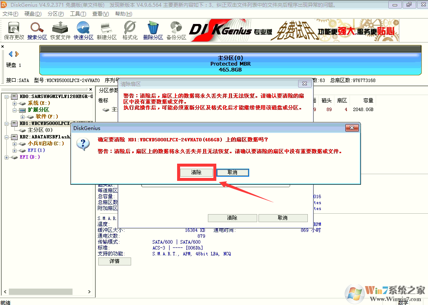Close the disk map panel with x

point(3,47)
